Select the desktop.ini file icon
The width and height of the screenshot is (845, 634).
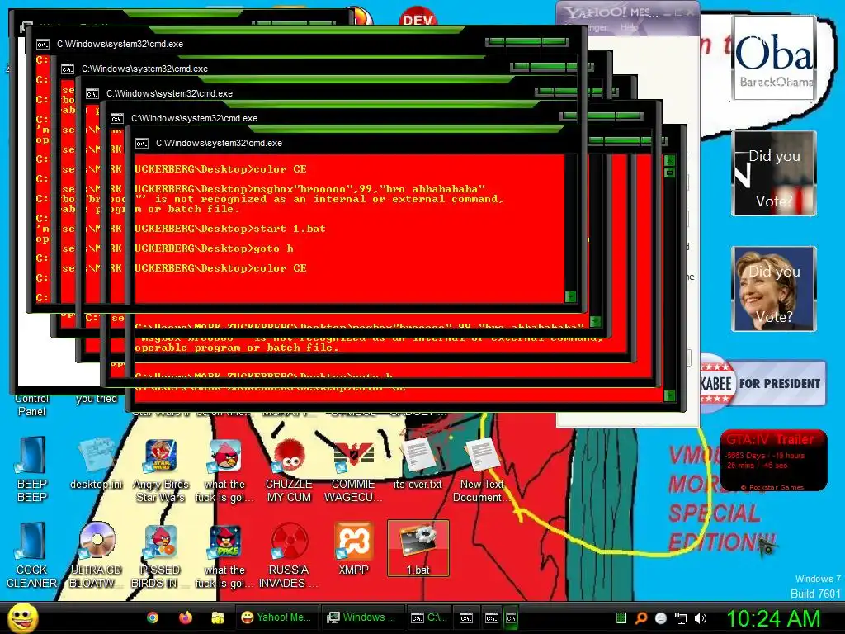coord(96,464)
